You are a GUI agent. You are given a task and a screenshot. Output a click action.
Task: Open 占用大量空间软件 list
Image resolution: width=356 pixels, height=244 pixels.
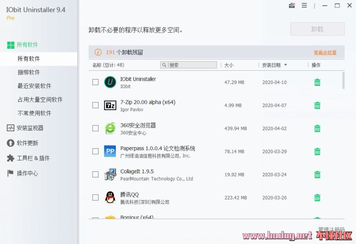point(40,100)
